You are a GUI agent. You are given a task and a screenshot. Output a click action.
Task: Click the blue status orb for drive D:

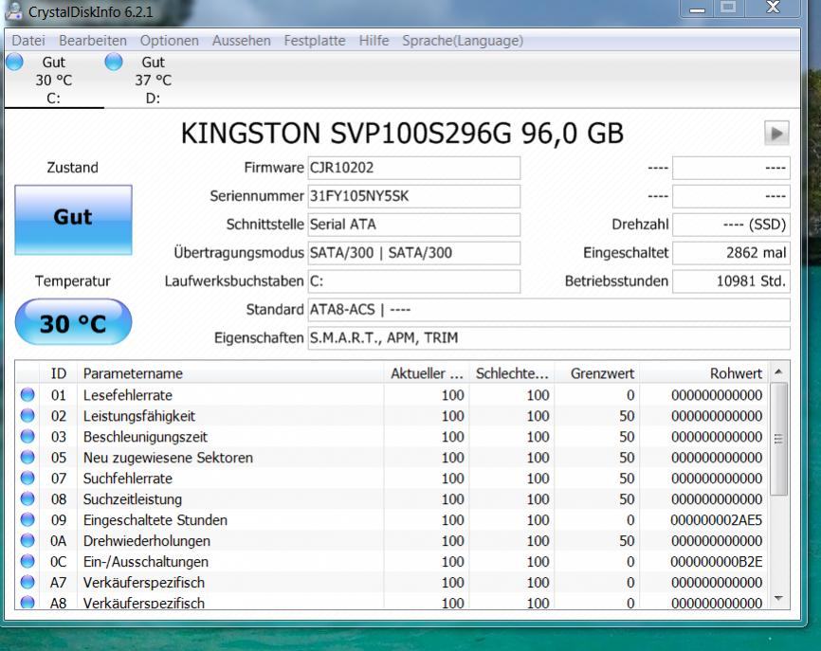(x=114, y=62)
